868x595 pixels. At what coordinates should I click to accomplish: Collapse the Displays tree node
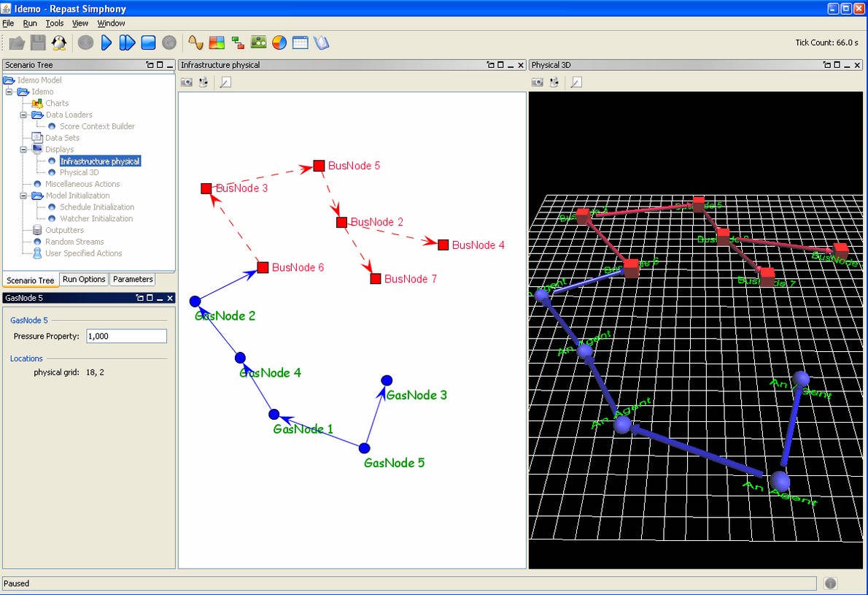pos(23,150)
